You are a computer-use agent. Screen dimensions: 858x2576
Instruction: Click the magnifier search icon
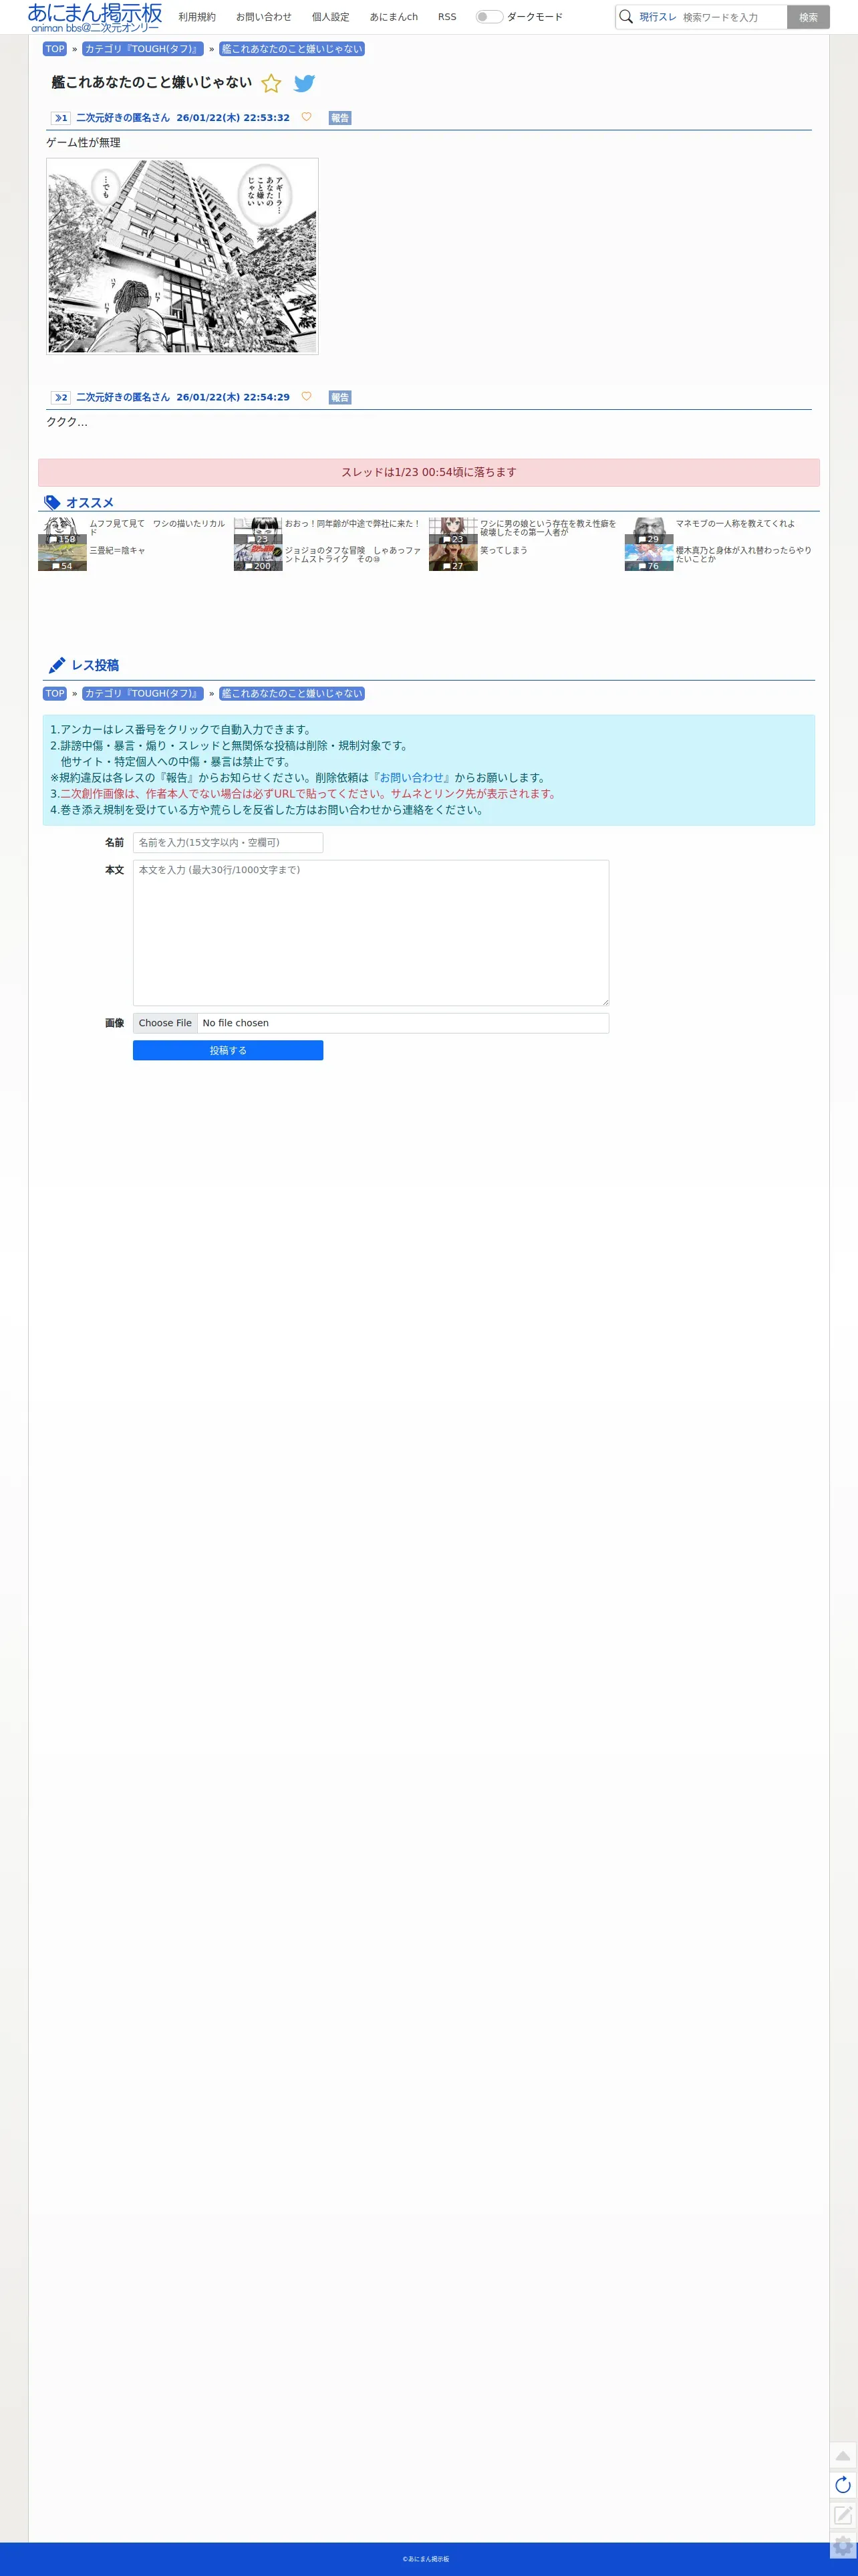[626, 17]
